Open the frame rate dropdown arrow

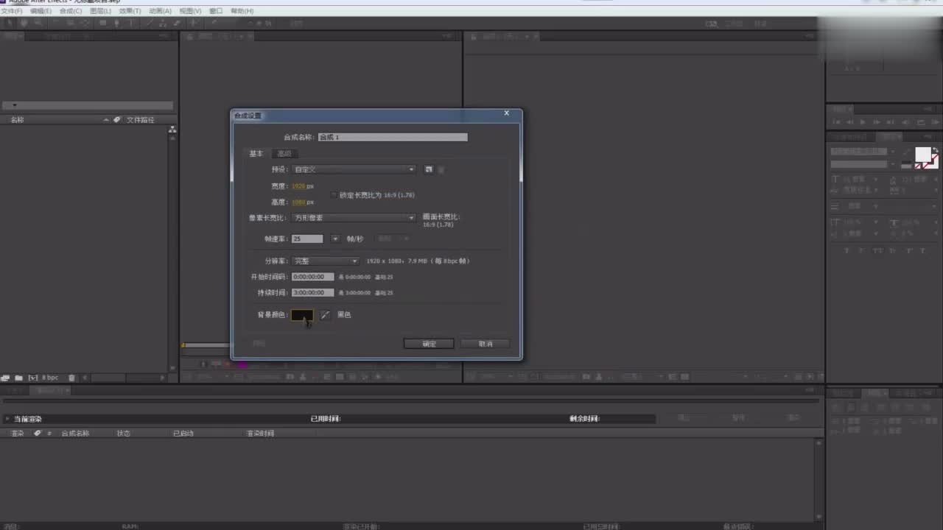pyautogui.click(x=334, y=239)
